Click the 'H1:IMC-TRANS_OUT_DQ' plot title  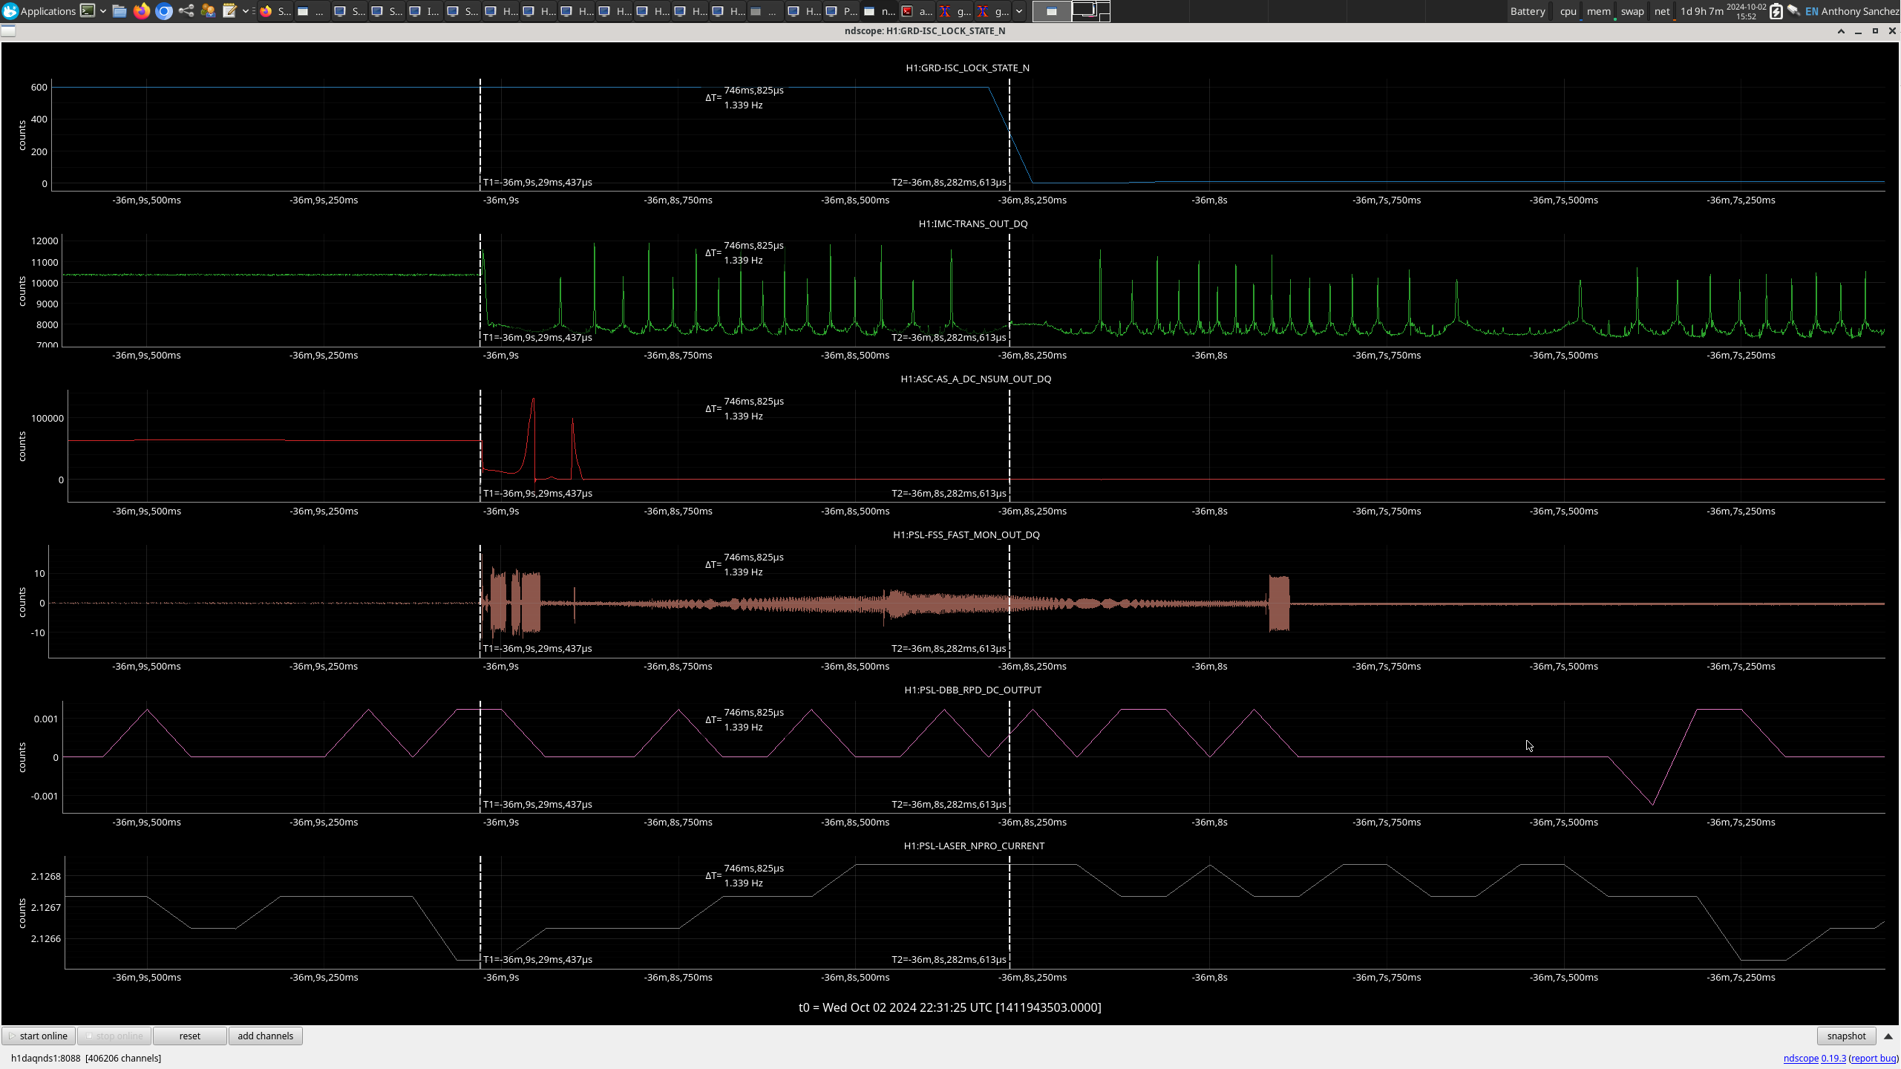pyautogui.click(x=972, y=223)
